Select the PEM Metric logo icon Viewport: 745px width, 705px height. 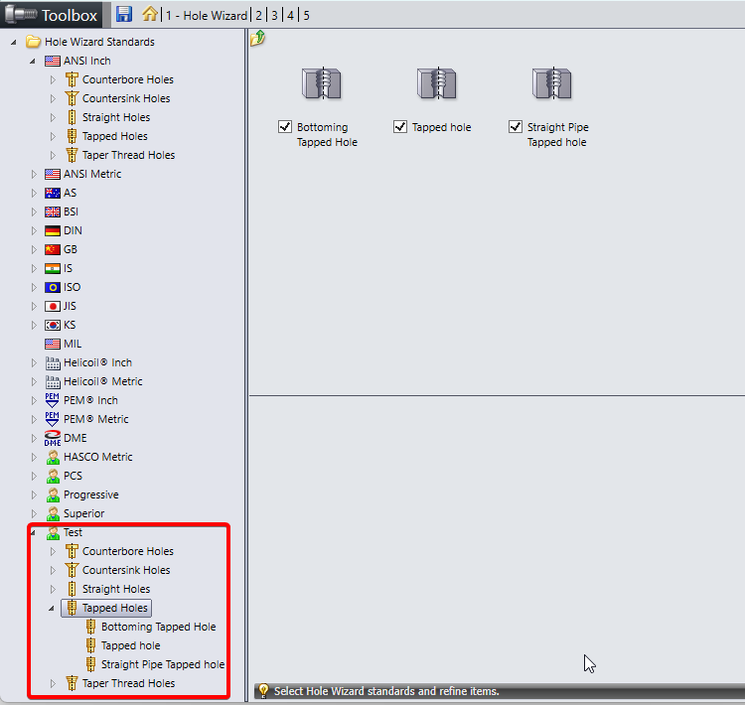(x=52, y=419)
